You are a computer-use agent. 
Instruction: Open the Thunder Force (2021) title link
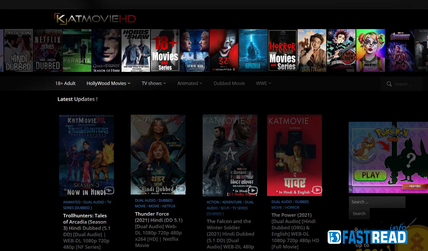pyautogui.click(x=159, y=229)
